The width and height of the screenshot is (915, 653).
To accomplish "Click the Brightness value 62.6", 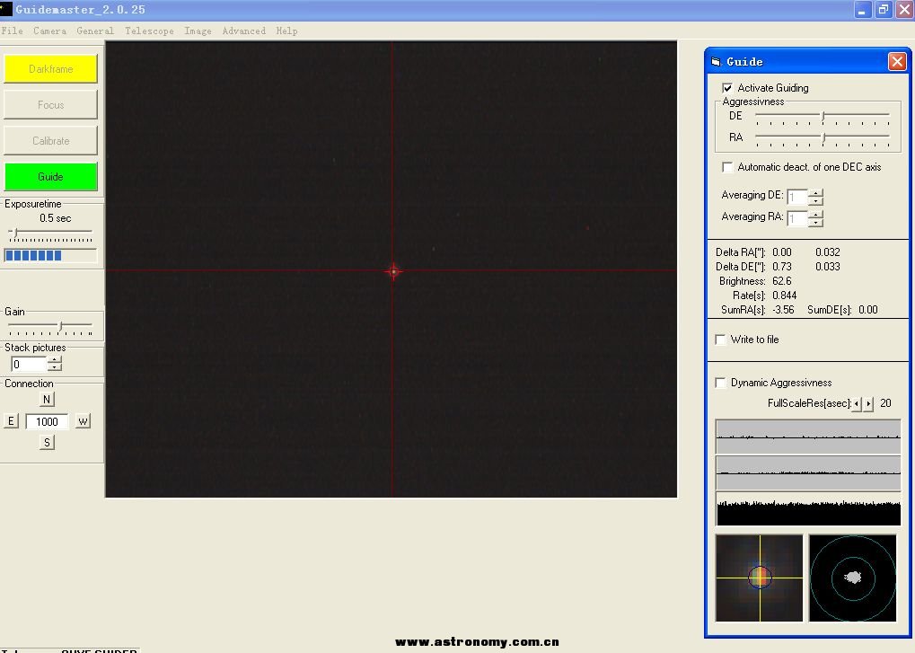I will coord(782,281).
